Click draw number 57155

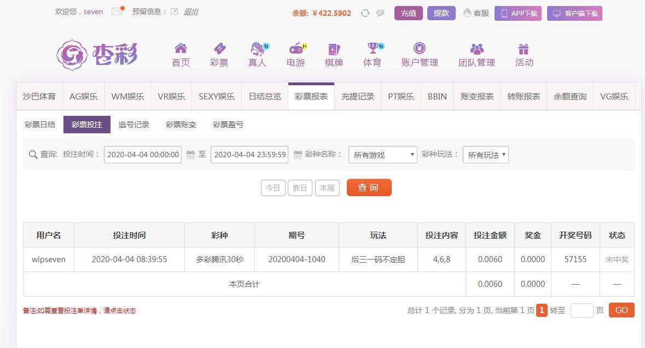pos(576,259)
